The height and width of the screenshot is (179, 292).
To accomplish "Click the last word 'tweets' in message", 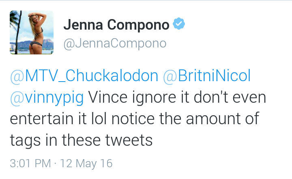I will coord(129,140).
